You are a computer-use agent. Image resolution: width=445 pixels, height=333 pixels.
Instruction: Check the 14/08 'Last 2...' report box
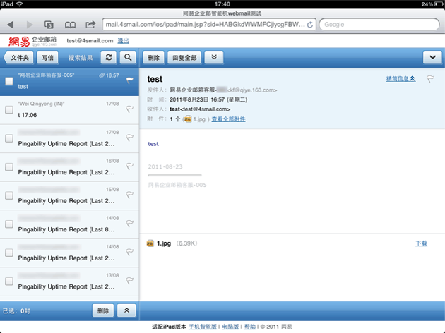click(9, 253)
